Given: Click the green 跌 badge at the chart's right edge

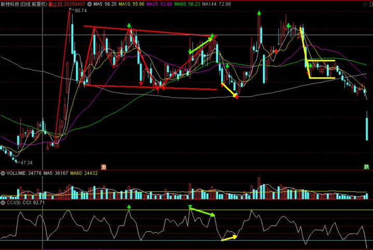Looking at the screenshot, I should tap(366, 167).
